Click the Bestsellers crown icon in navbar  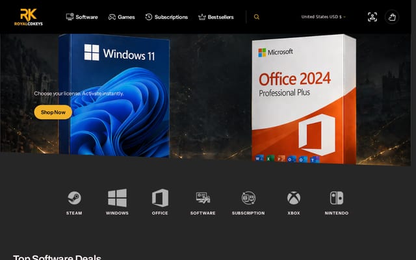pos(202,17)
